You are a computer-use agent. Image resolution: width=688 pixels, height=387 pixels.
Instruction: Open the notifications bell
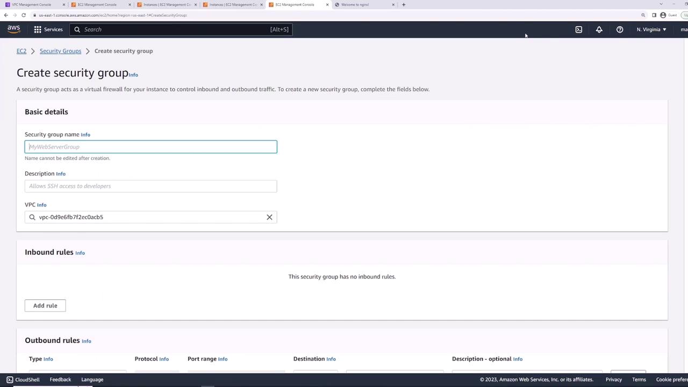[599, 30]
